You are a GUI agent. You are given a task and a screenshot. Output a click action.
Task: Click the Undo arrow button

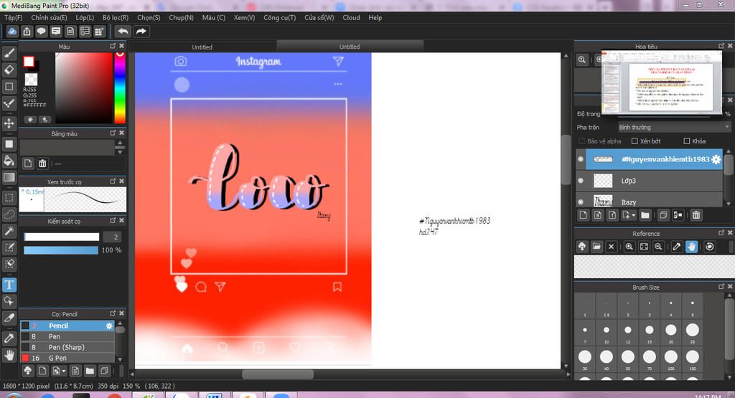pyautogui.click(x=123, y=32)
